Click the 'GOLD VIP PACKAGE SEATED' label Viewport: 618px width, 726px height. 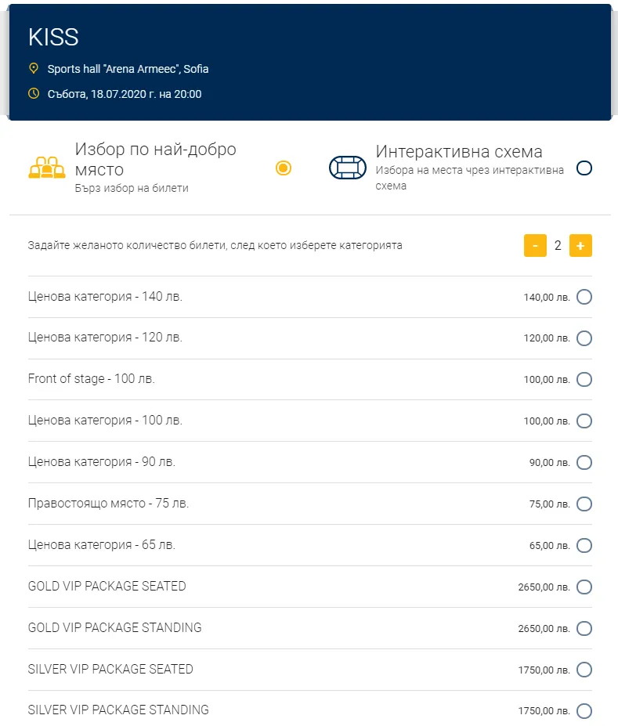pyautogui.click(x=107, y=586)
